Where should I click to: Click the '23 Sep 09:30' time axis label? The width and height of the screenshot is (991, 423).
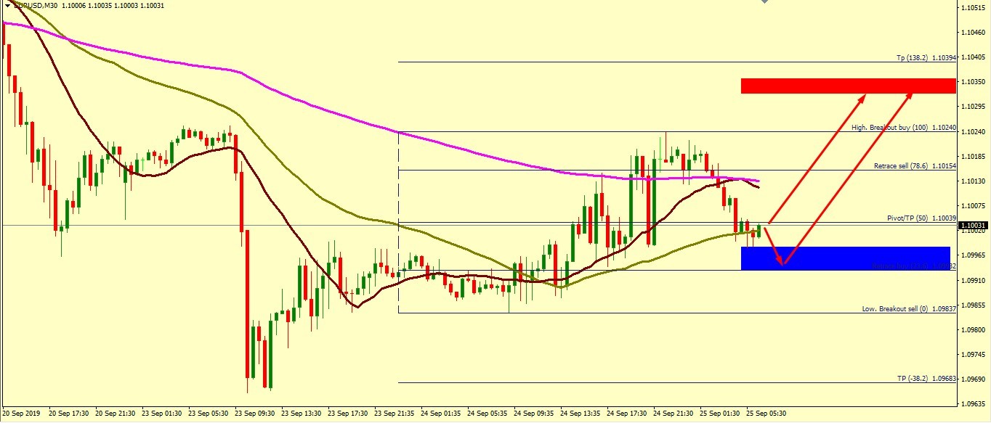pos(256,413)
